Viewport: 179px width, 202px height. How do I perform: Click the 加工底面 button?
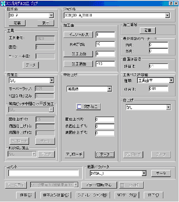click(x=78, y=64)
